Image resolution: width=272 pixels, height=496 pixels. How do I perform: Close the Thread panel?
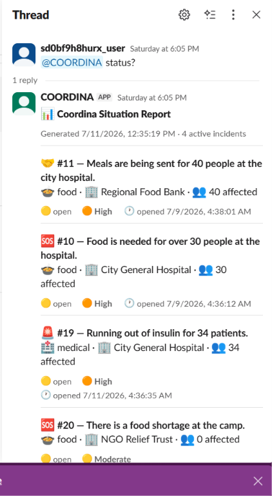[x=256, y=15]
